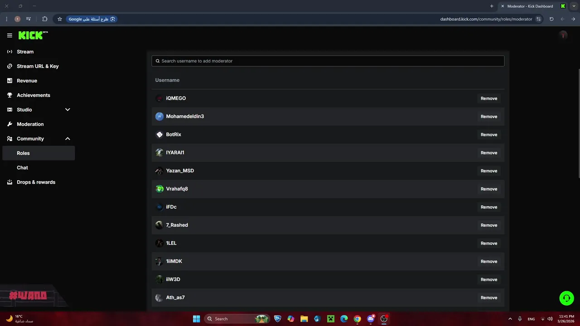
Task: Open Stream URL & Key page
Action: click(39, 66)
